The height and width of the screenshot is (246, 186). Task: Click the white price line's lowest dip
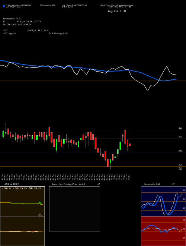147,91
